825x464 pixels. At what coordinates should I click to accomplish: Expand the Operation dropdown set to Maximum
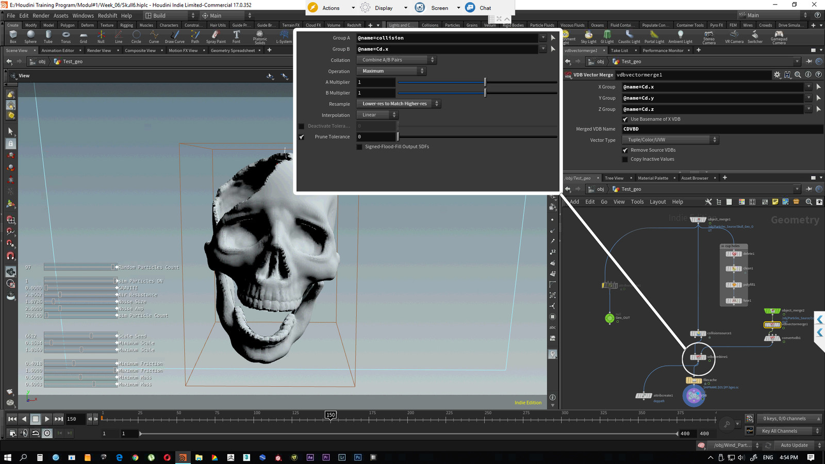[x=390, y=71]
